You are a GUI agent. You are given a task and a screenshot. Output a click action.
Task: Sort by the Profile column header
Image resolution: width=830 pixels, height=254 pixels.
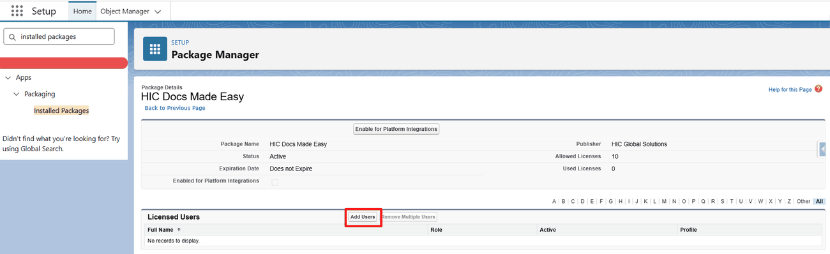tap(688, 230)
